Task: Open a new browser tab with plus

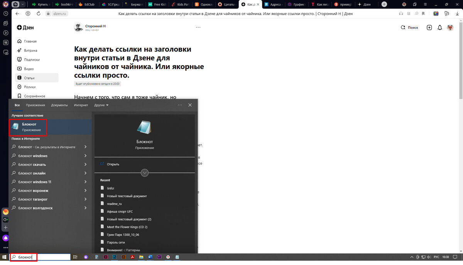Action: (384, 4)
